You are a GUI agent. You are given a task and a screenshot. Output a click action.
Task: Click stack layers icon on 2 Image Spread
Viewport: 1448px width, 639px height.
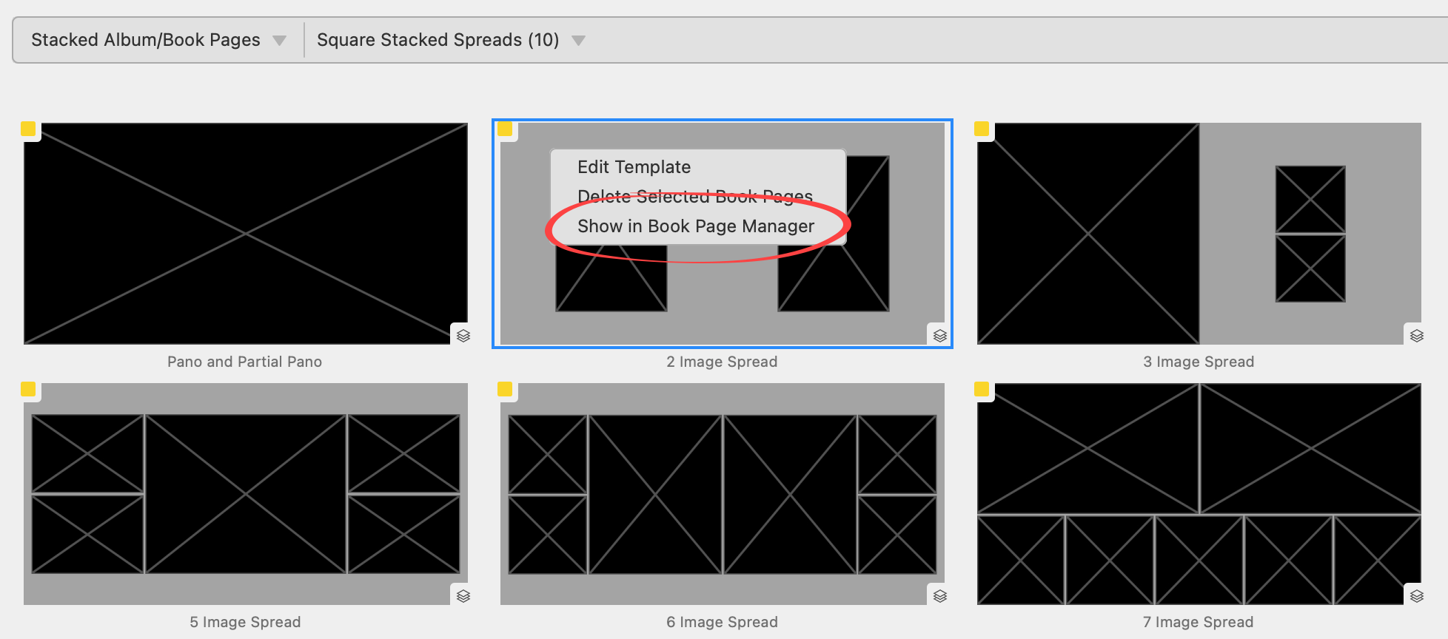[940, 336]
